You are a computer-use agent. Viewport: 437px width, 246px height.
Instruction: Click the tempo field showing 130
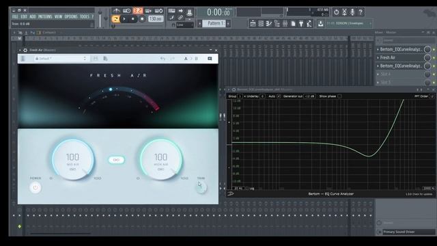coord(156,19)
